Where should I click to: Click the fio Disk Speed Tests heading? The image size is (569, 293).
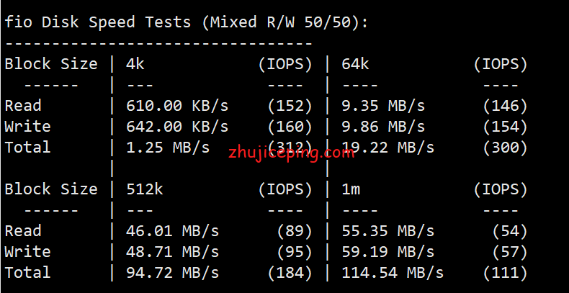coord(186,23)
